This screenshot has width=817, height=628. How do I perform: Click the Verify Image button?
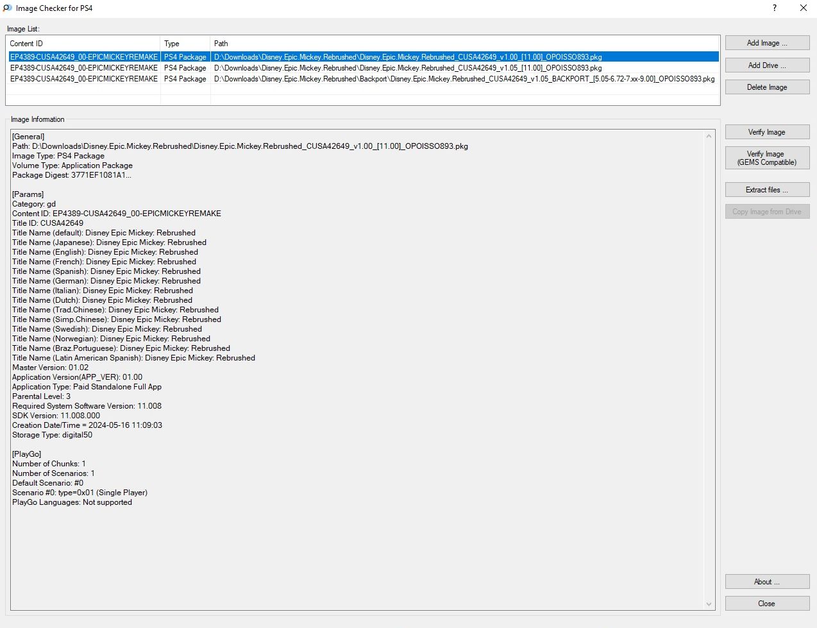(x=767, y=132)
